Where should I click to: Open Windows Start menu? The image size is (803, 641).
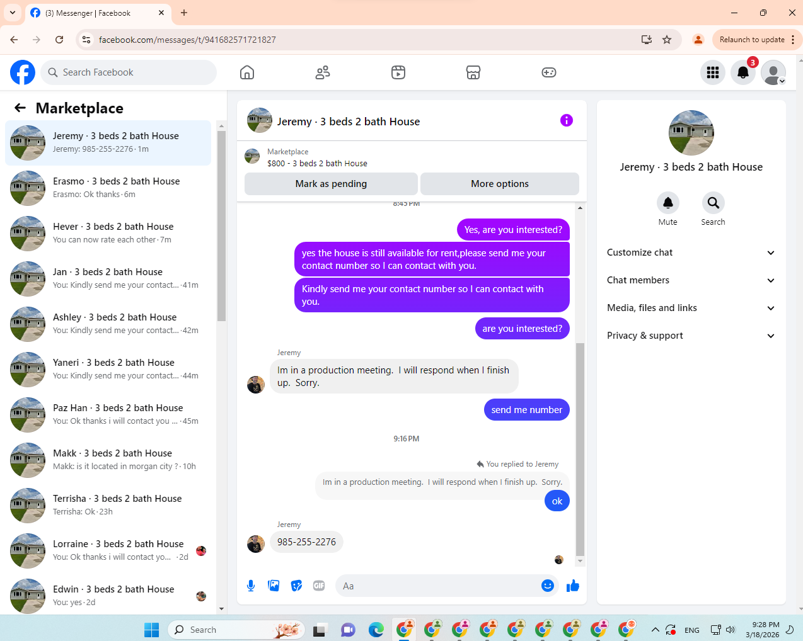pos(152,630)
